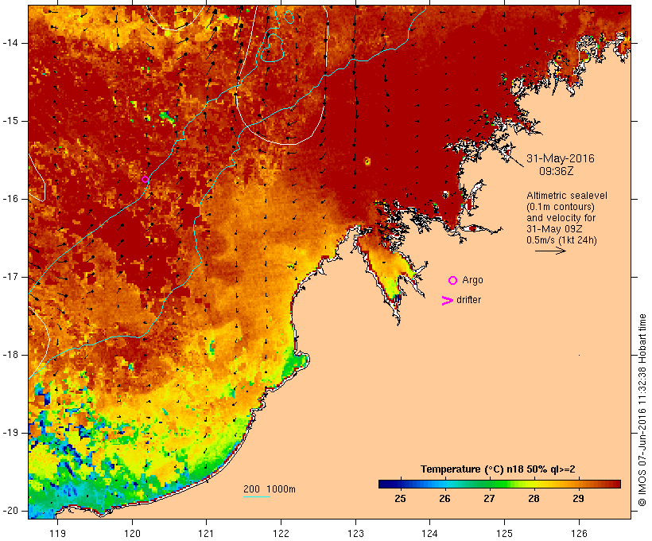Click the '0.5m/s (1kt 24h)' text

tap(561, 240)
